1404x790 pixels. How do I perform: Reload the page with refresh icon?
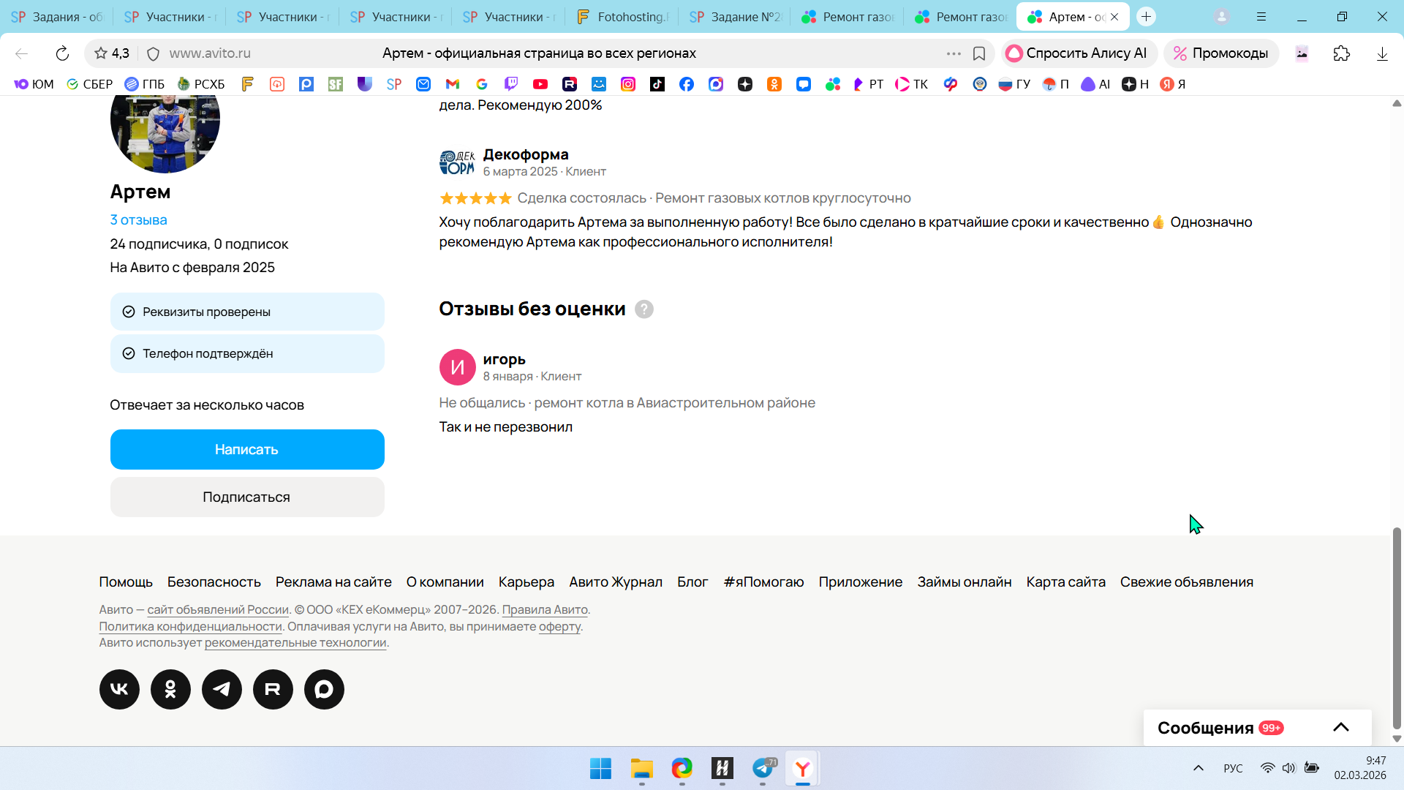point(62,53)
